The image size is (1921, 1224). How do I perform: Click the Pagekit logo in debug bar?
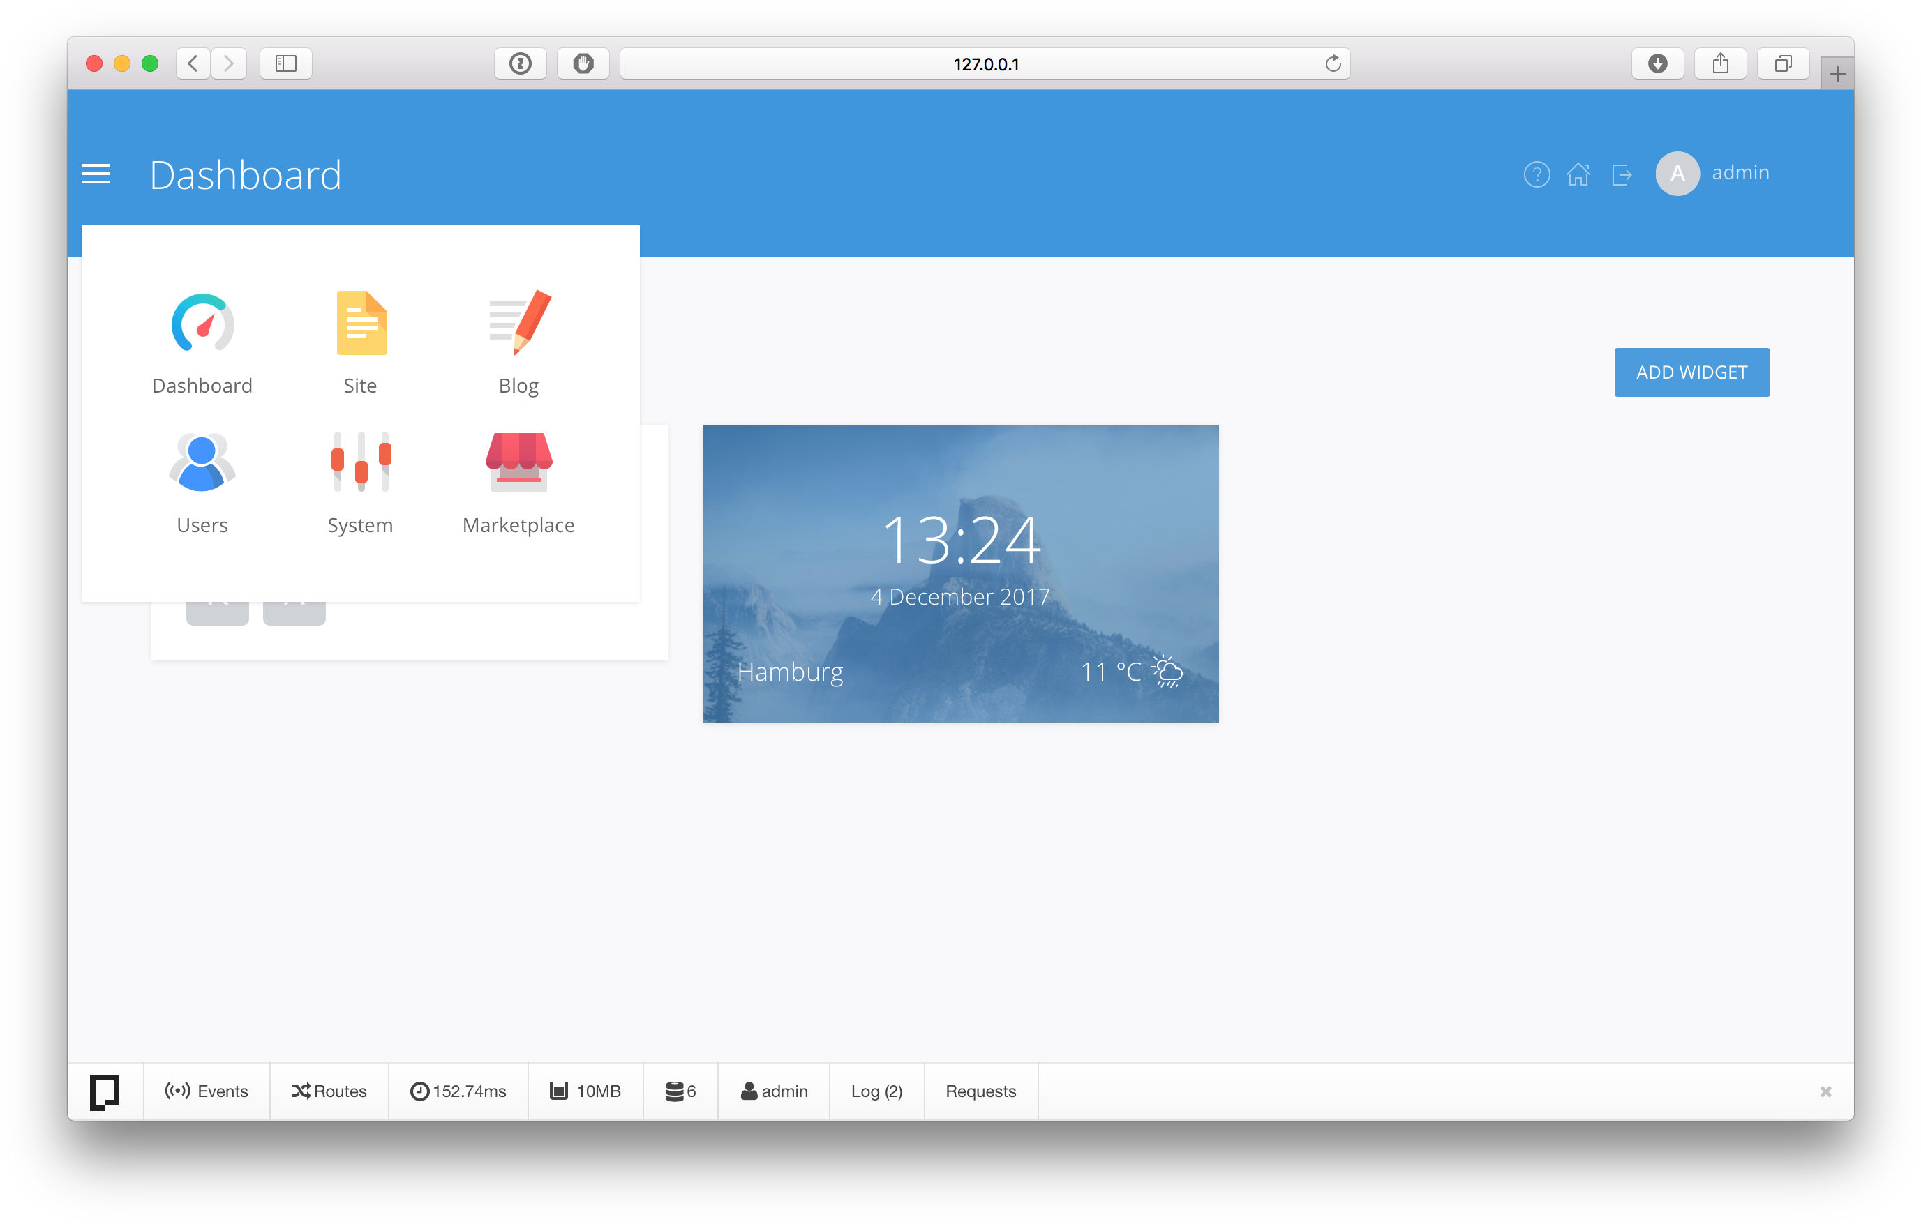(x=105, y=1091)
